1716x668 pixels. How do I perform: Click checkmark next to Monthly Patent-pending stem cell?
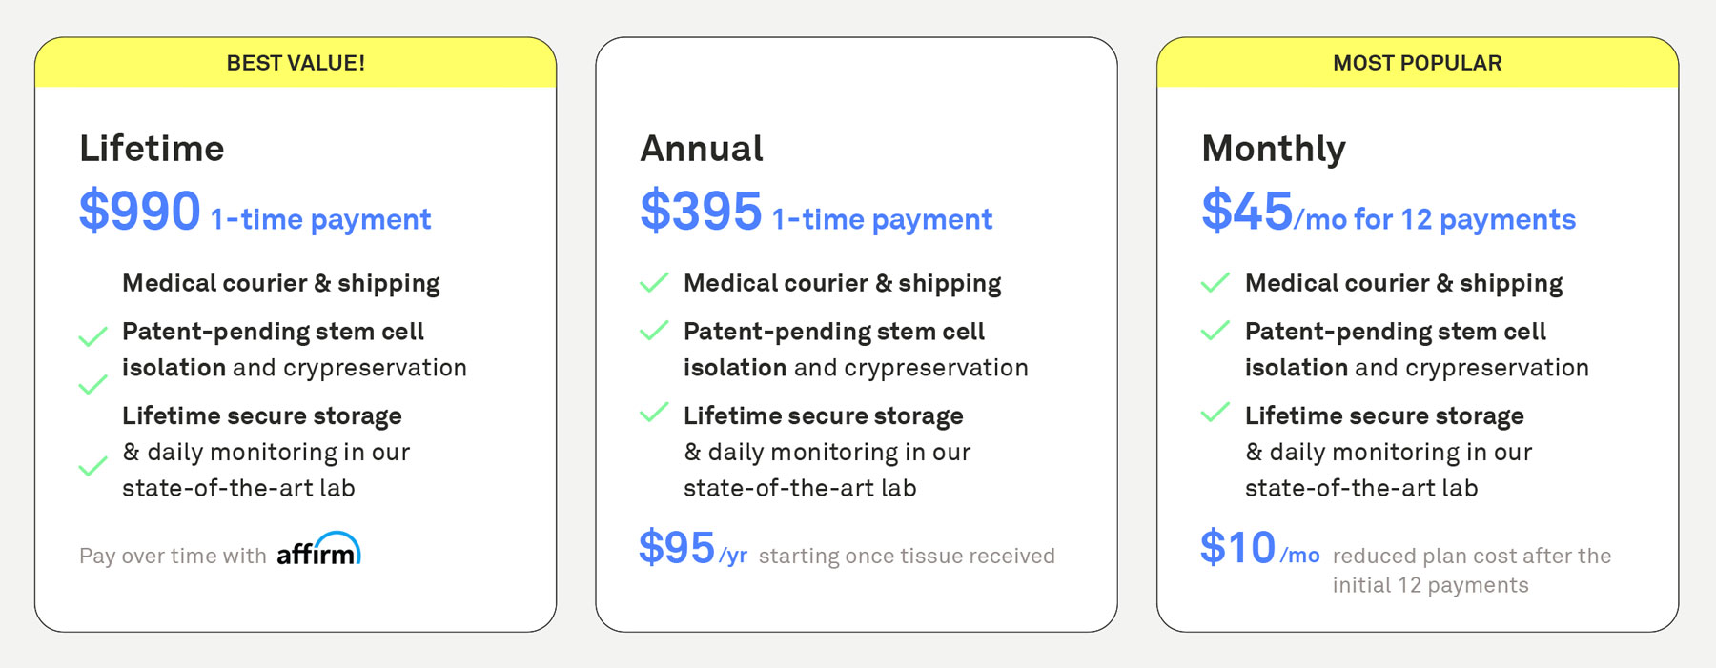(1215, 331)
